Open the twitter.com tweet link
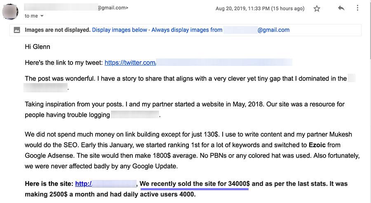371x203 pixels. (x=130, y=63)
